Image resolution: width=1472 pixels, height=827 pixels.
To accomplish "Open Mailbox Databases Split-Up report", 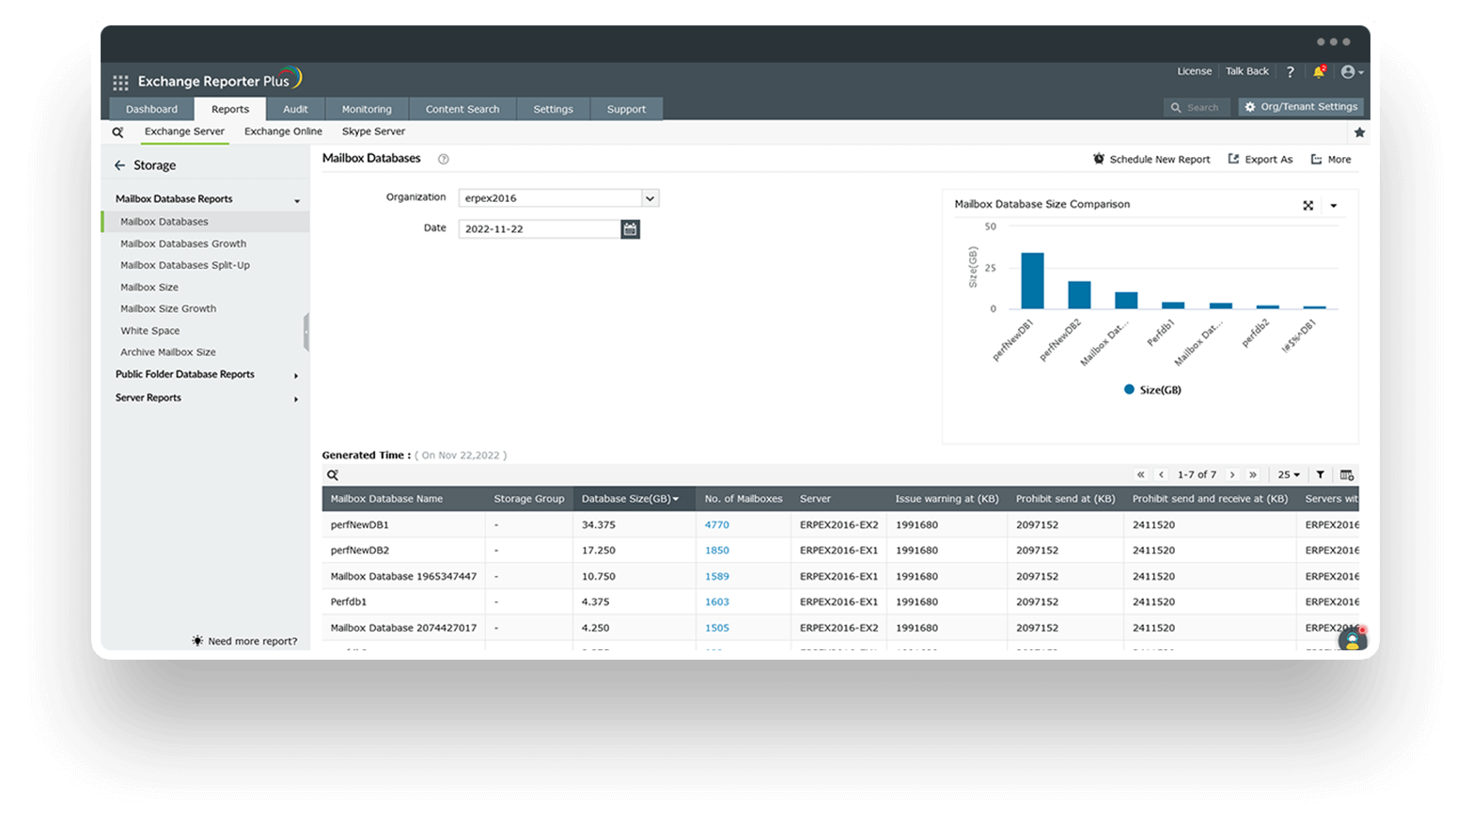I will [x=185, y=266].
